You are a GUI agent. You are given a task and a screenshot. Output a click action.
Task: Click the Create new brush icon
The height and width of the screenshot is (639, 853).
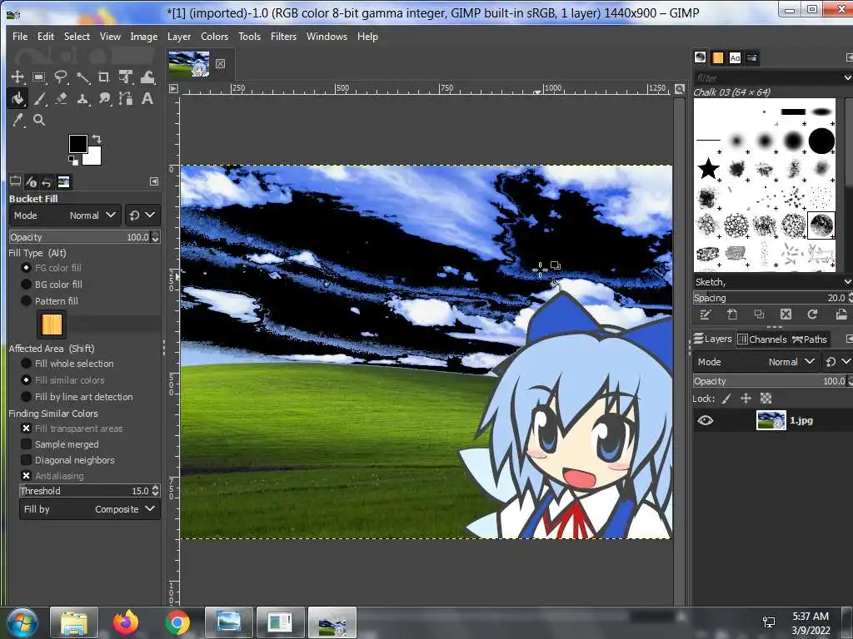pos(732,315)
